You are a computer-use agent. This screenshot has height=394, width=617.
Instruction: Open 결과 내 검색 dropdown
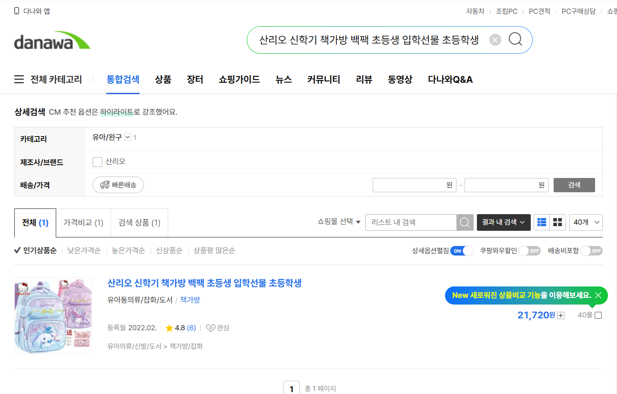coord(504,222)
